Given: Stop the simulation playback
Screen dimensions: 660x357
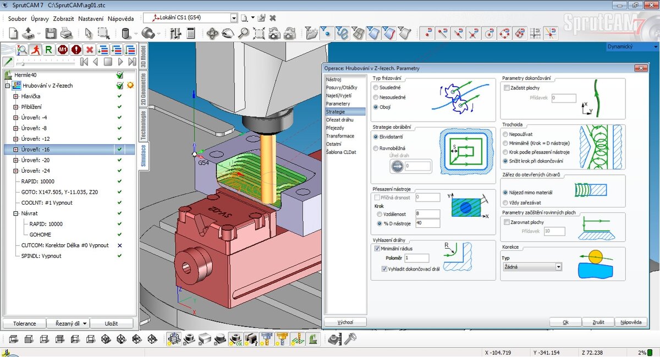Looking at the screenshot, I should (x=108, y=62).
